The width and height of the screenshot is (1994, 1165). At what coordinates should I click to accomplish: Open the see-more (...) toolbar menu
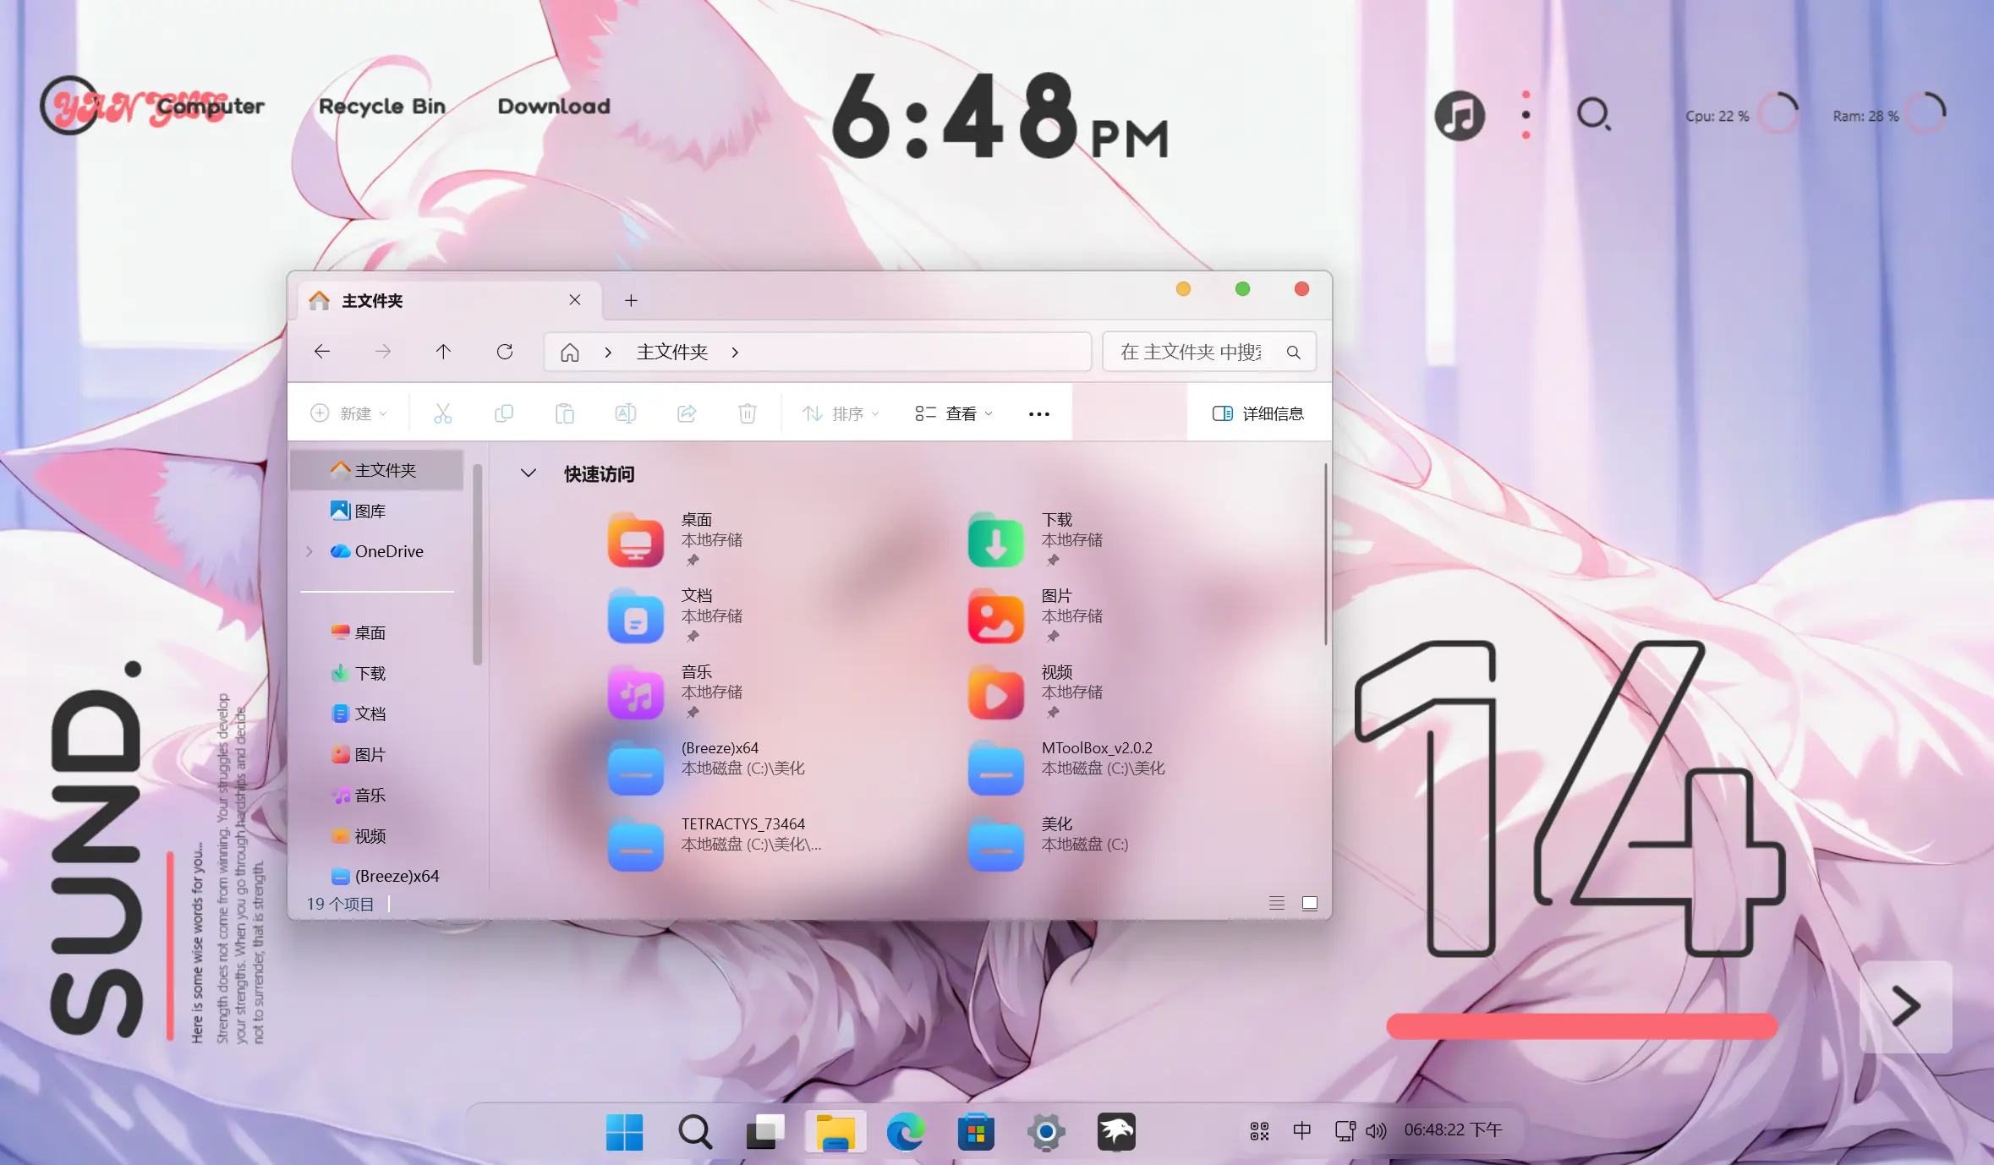pos(1038,413)
